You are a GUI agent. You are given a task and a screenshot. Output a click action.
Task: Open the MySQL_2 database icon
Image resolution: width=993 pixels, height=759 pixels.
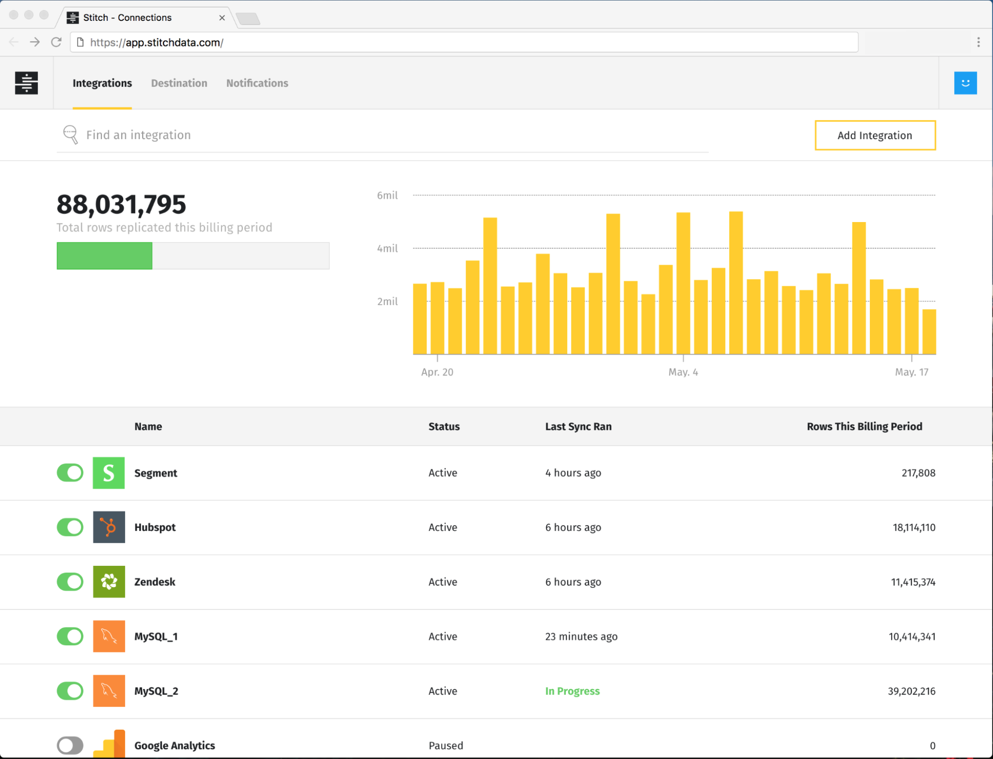coord(108,690)
